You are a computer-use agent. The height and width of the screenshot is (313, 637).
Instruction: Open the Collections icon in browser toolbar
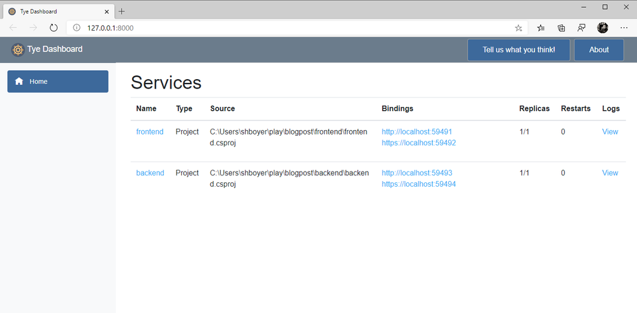click(561, 28)
